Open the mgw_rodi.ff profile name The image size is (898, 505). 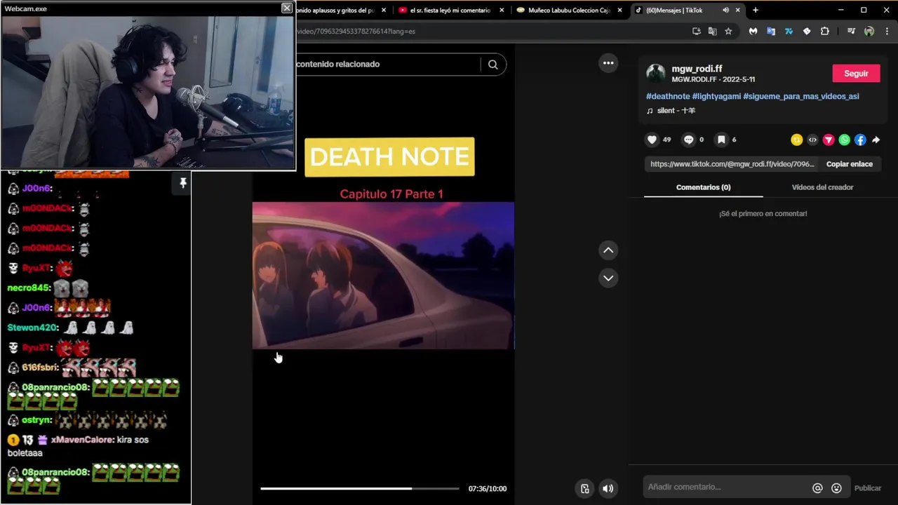[x=697, y=69]
